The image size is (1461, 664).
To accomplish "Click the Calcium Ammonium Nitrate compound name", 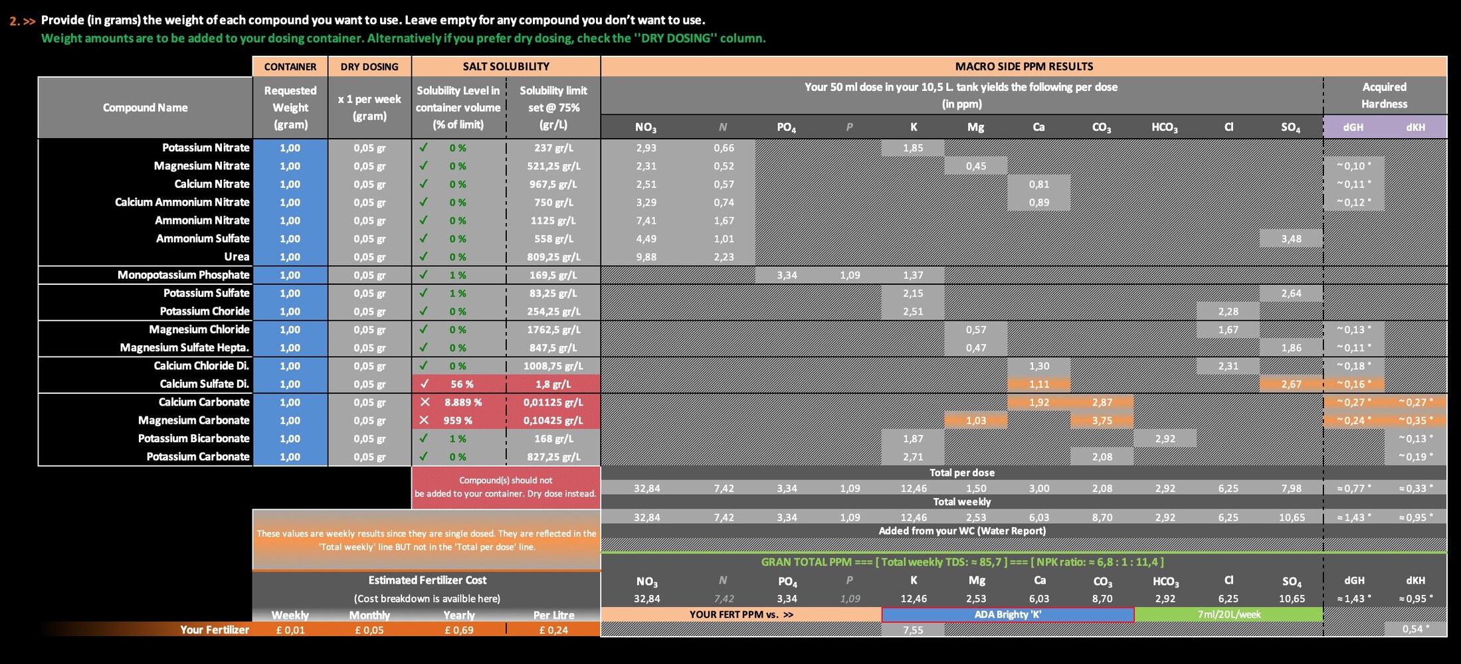I will click(182, 203).
